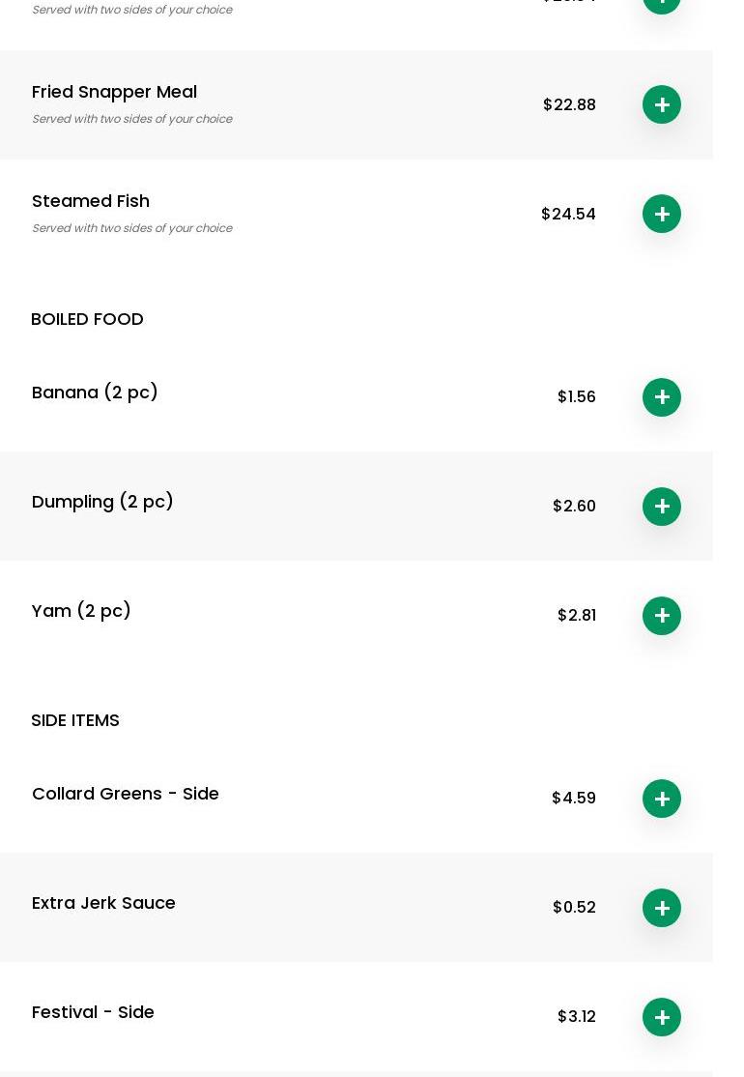
Task: Click the Yam (2 pc) title
Action: tap(81, 611)
